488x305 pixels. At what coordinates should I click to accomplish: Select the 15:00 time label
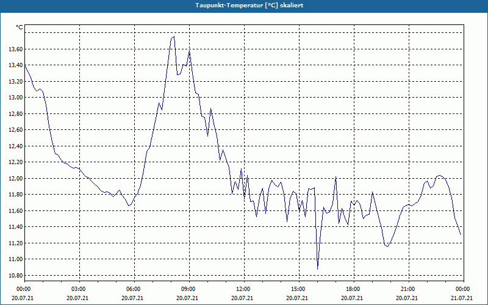point(299,289)
